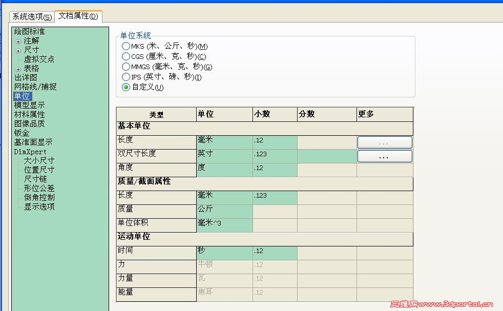This screenshot has width=503, height=311.
Task: Open the 度 unit cell for 角度
Action: pos(224,170)
